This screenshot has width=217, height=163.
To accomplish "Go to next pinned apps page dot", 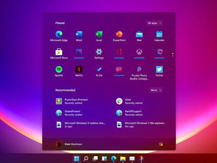I will click(173, 56).
